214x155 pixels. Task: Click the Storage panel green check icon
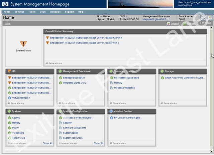coord(162,71)
